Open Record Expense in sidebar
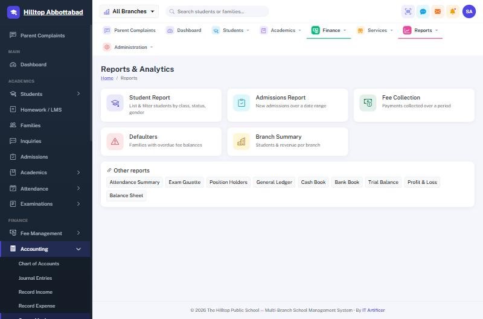This screenshot has width=483, height=319. pos(37,306)
